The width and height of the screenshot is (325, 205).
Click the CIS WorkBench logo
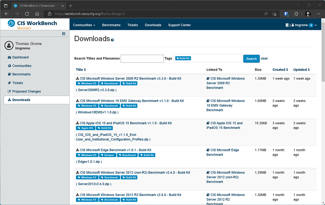32,24
